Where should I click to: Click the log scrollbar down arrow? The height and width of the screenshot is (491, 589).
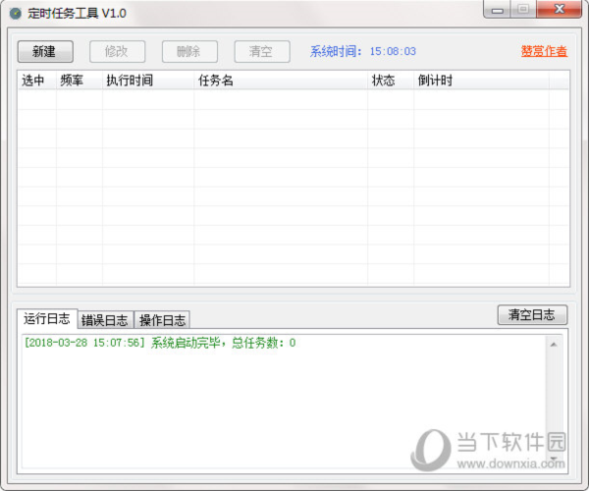[x=554, y=459]
